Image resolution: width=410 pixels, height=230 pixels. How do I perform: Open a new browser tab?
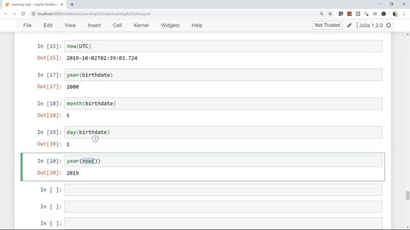point(72,4)
